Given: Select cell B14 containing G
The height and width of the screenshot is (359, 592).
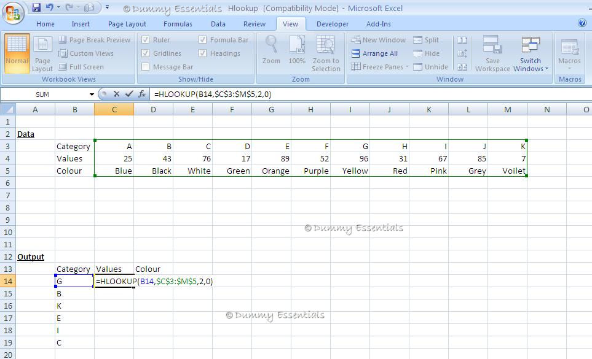Looking at the screenshot, I should coord(75,282).
